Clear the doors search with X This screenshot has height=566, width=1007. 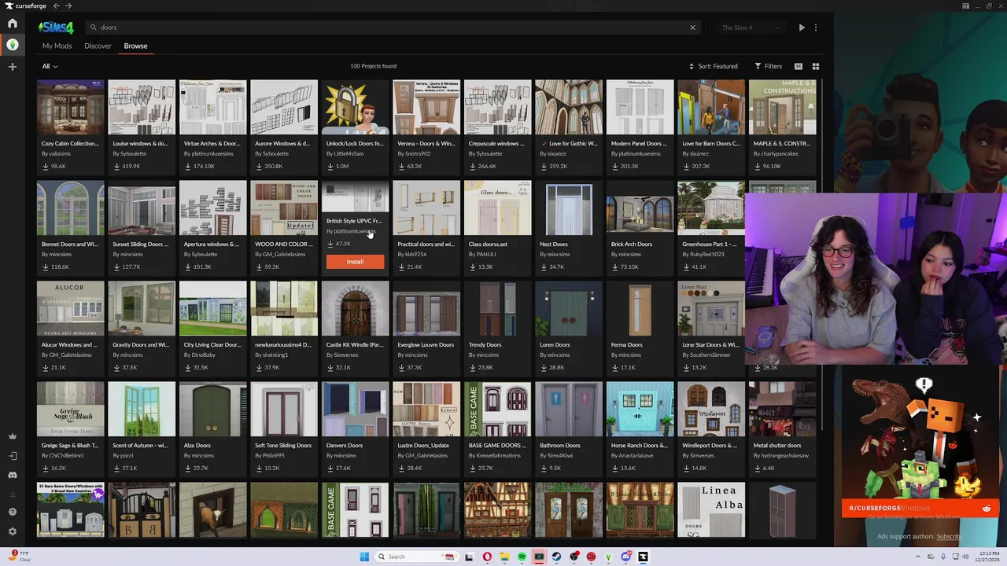(x=692, y=28)
